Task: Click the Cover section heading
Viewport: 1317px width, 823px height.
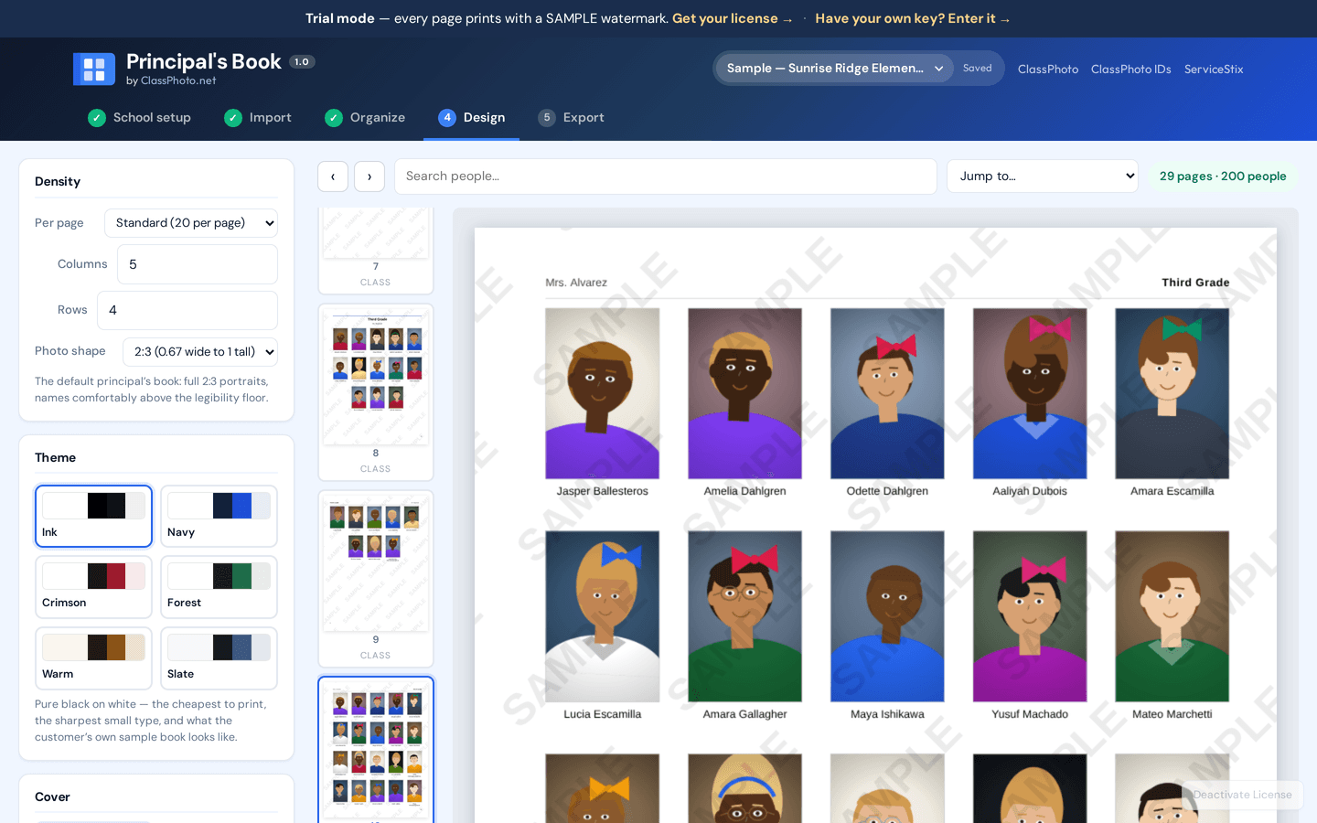Action: click(52, 797)
